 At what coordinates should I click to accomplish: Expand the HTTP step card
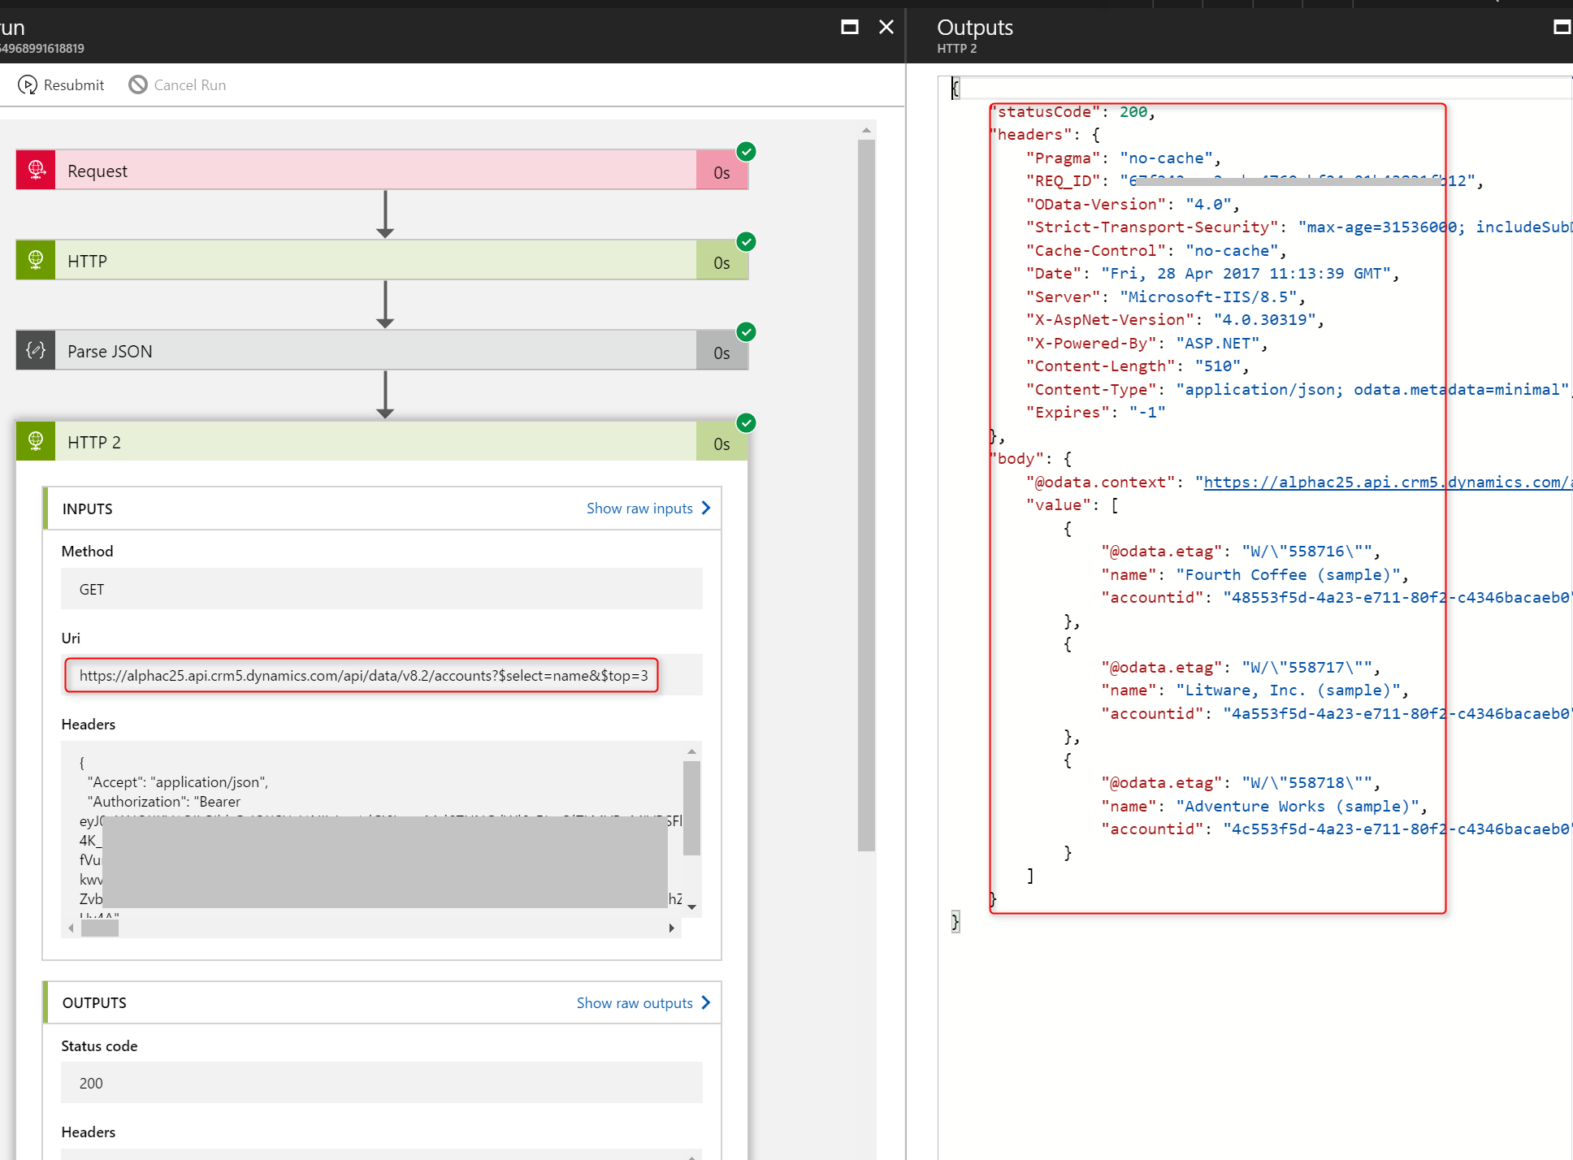point(374,261)
